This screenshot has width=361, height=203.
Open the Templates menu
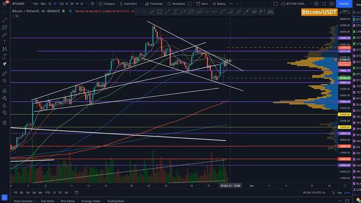(176, 4)
